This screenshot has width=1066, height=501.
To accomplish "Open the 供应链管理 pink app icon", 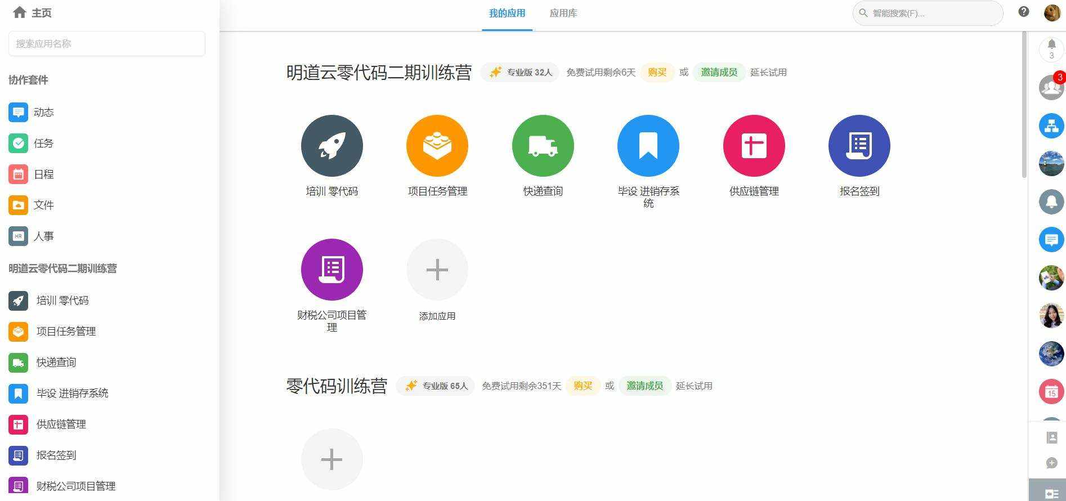I will 754,146.
